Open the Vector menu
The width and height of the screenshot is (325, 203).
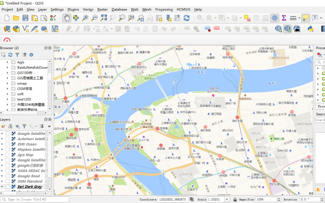click(x=88, y=9)
